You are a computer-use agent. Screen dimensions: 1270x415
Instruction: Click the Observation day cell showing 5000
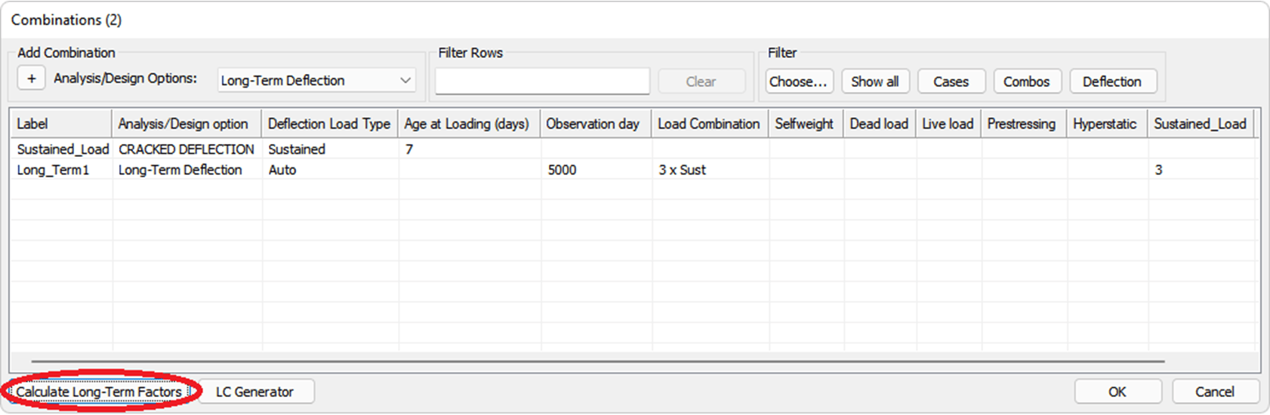pyautogui.click(x=562, y=170)
